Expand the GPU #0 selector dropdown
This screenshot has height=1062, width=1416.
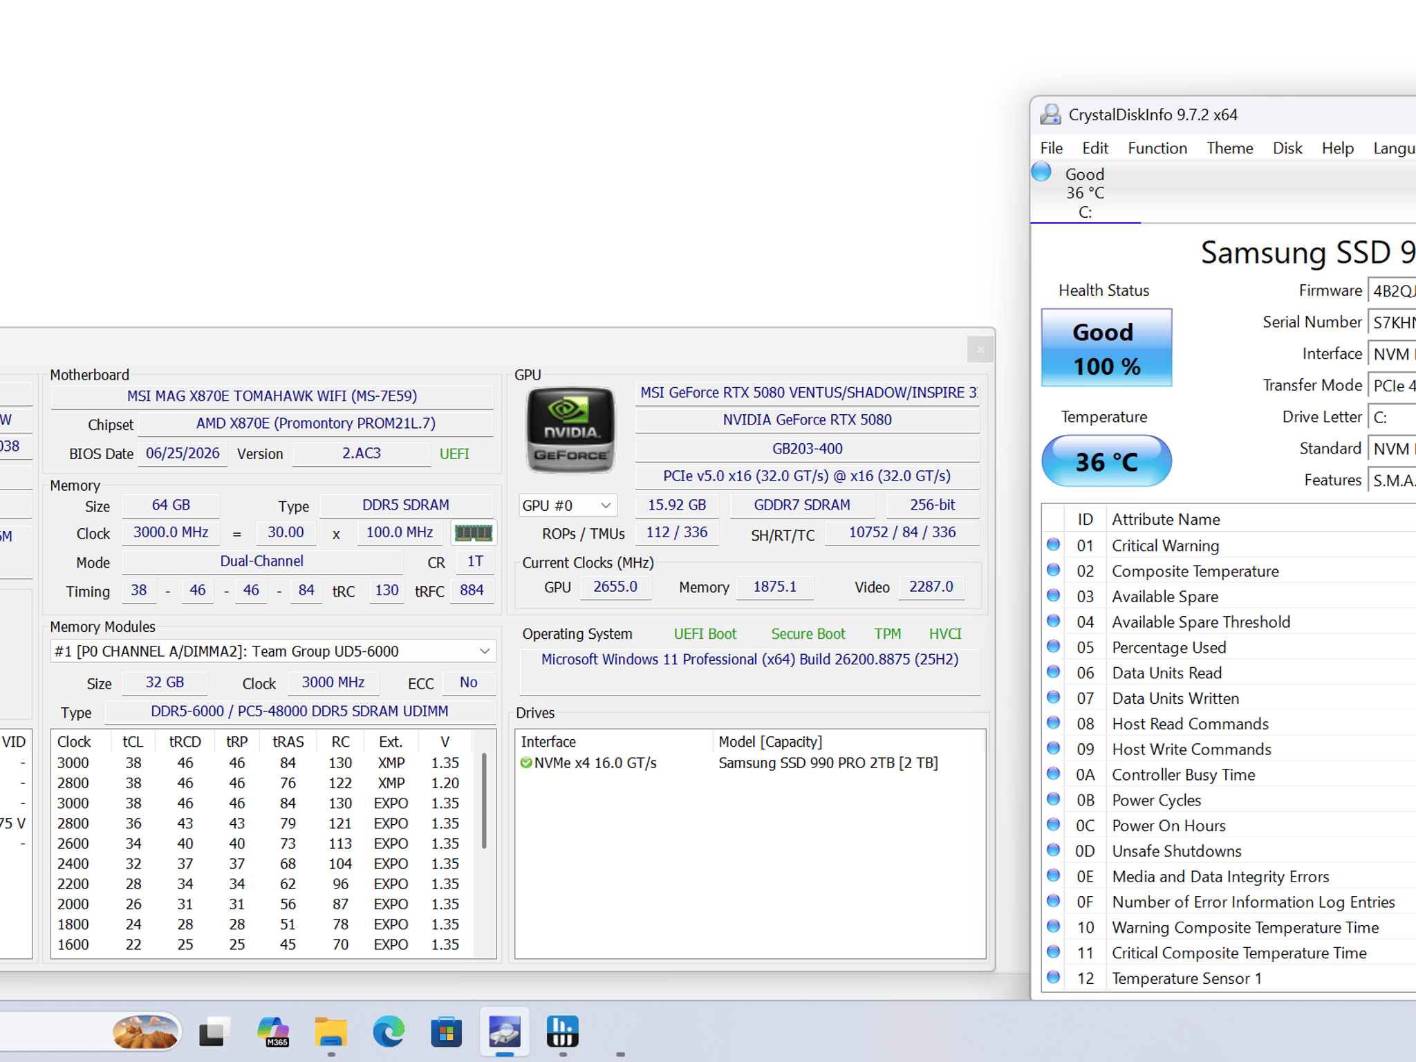(568, 505)
